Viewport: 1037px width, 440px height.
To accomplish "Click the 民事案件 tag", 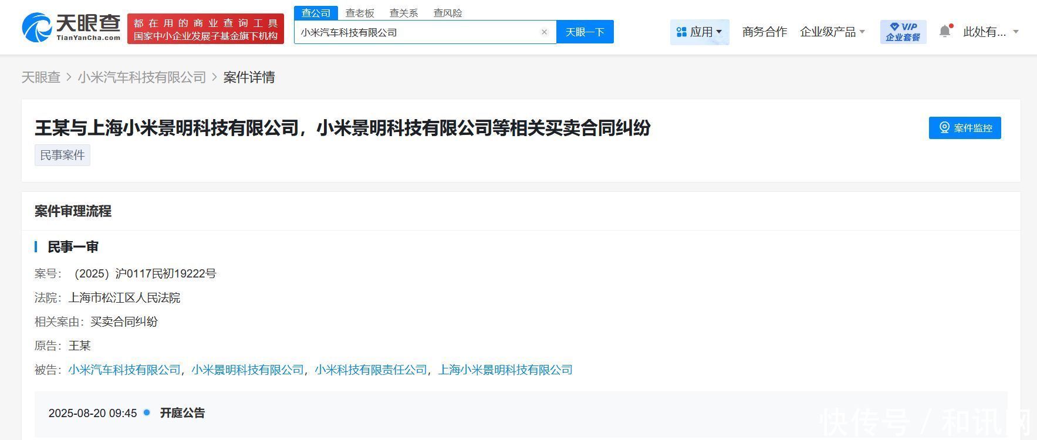I will [62, 155].
